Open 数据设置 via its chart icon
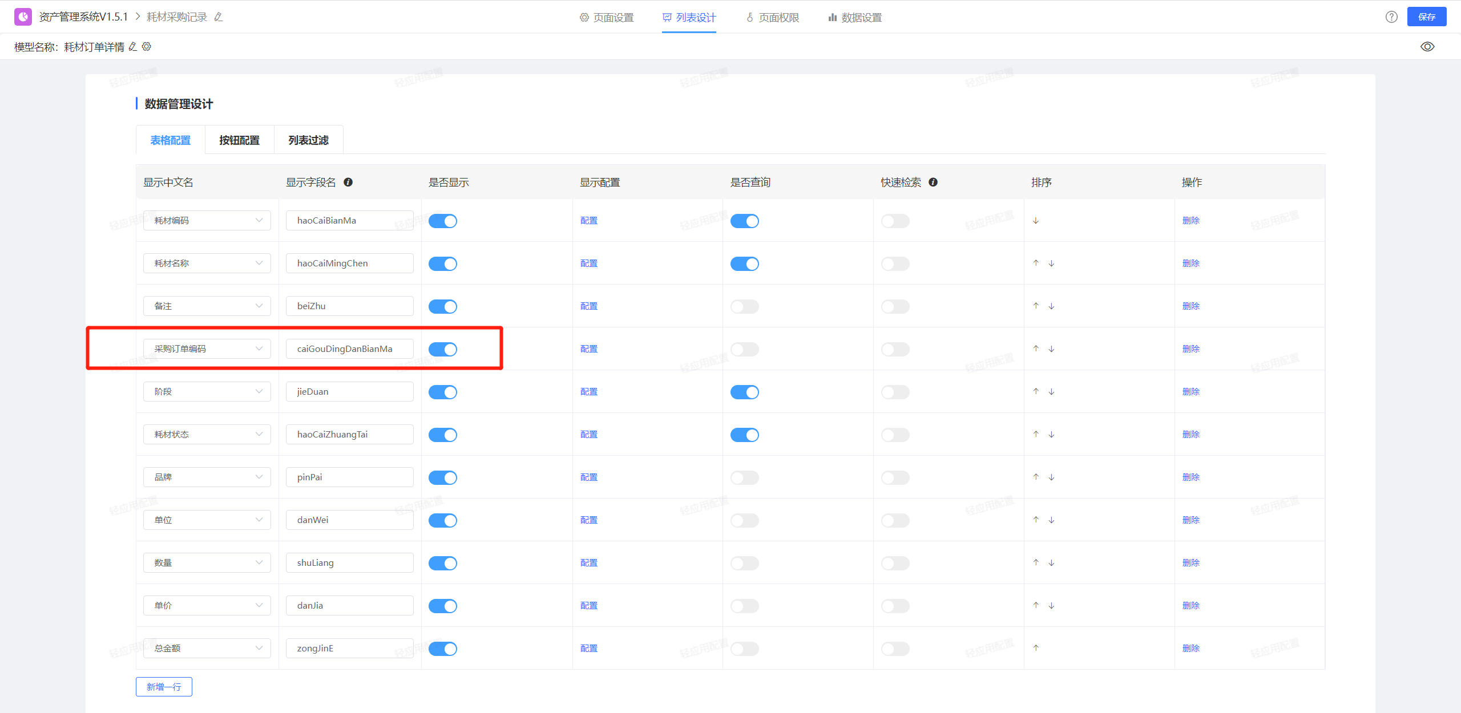 point(831,17)
